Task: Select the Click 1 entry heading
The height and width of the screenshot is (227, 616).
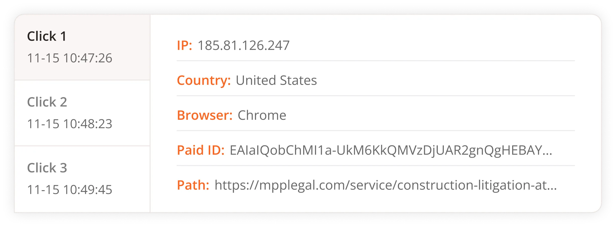Action: (x=47, y=36)
